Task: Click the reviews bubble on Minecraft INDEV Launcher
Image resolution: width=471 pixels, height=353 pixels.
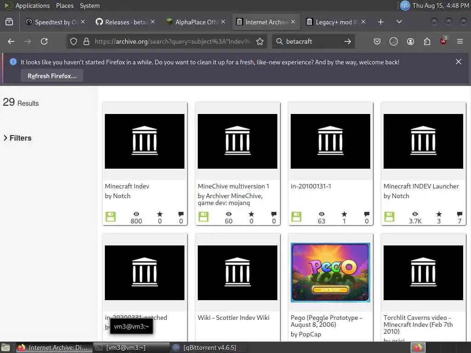Action: 460,214
